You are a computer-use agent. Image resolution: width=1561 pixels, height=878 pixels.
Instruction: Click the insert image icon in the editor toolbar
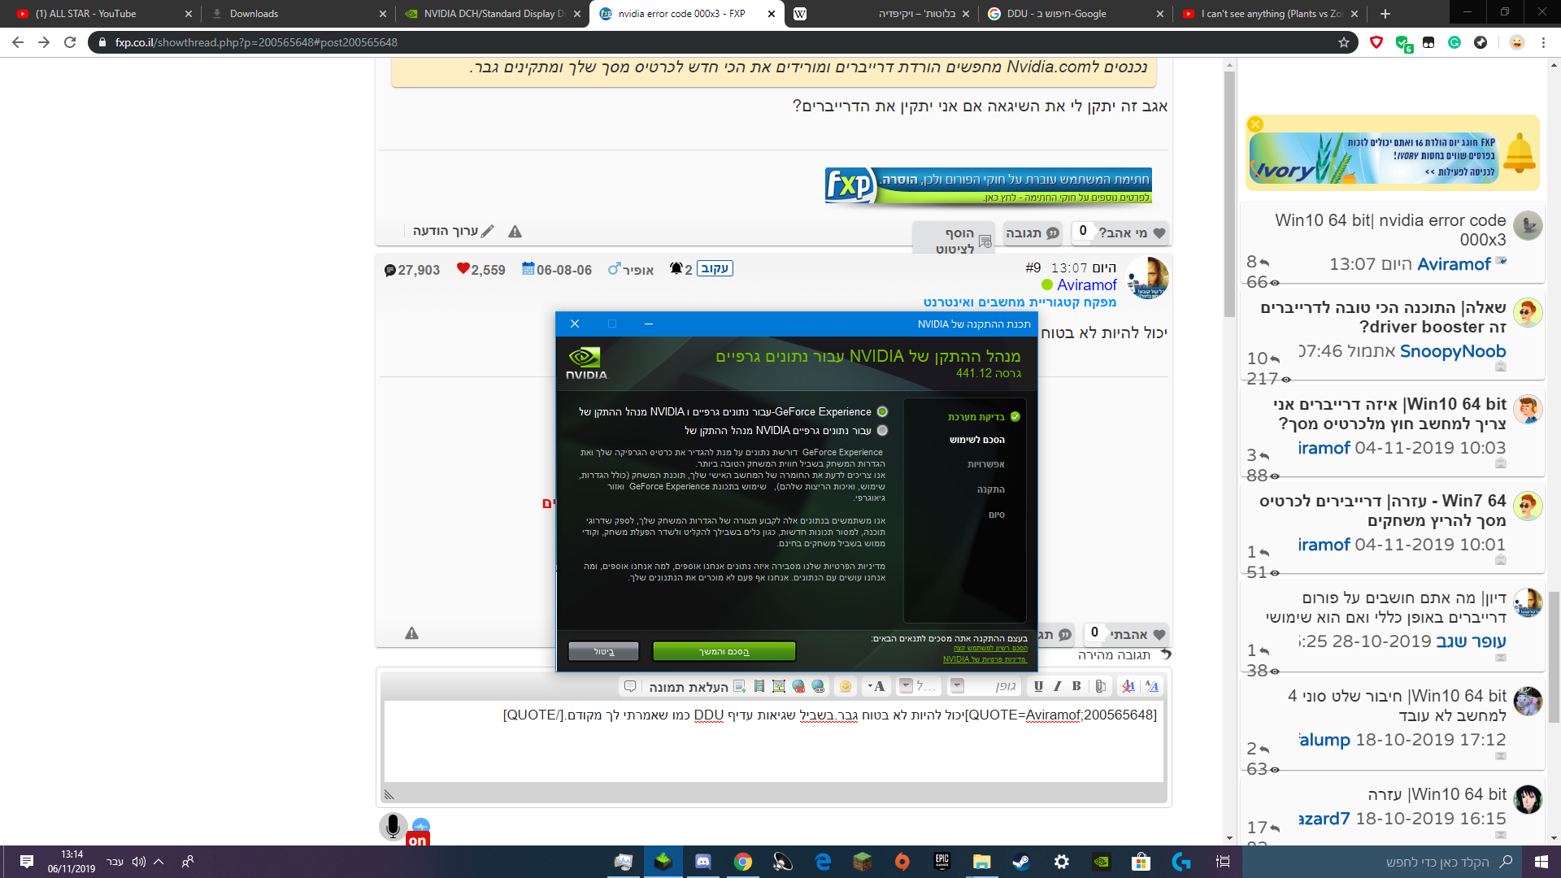coord(779,686)
